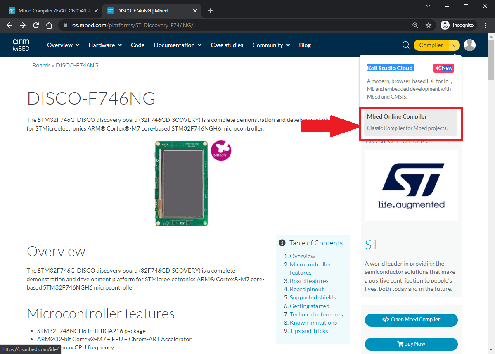Click the arm MBED logo
This screenshot has width=495, height=354.
coord(21,45)
